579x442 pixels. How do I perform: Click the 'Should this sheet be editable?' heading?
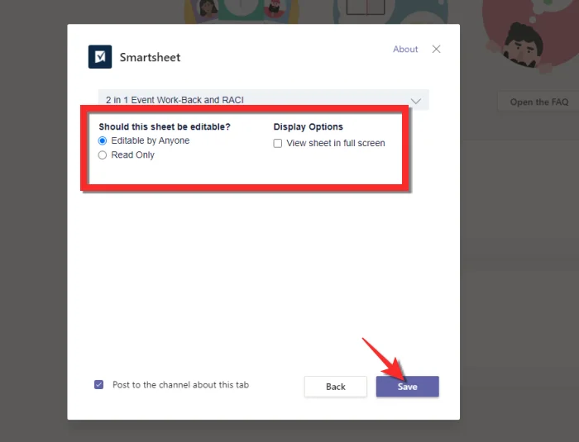[x=165, y=126]
